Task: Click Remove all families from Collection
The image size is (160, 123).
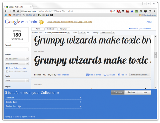Action: click(x=20, y=117)
